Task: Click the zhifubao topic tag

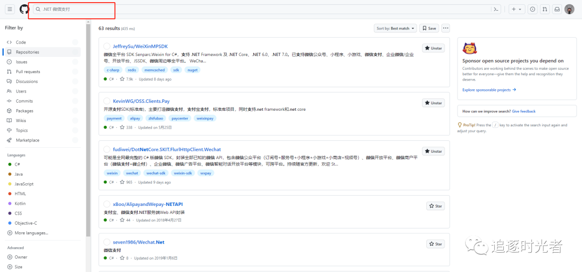Action: pos(155,118)
